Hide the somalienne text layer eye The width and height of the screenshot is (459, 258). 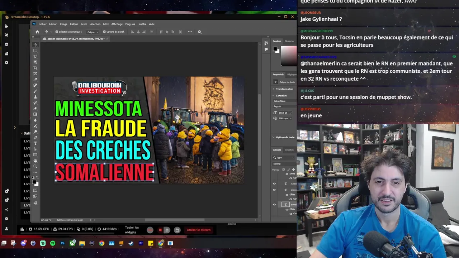274,205
